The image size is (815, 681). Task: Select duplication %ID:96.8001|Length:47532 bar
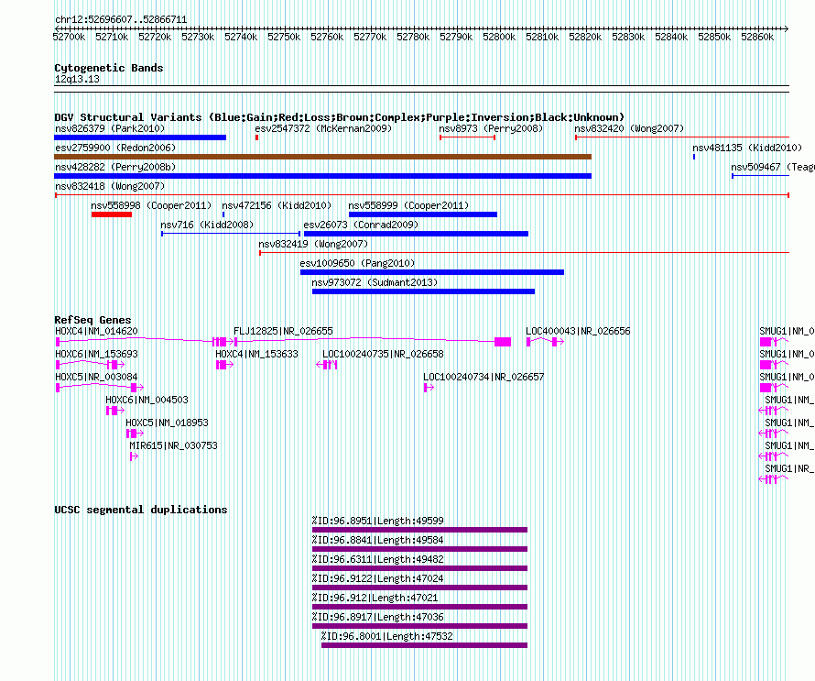pyautogui.click(x=425, y=645)
